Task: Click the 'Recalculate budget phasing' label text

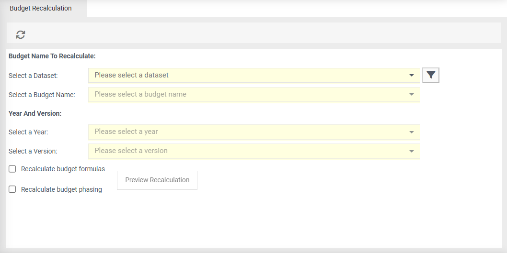Action: point(61,189)
